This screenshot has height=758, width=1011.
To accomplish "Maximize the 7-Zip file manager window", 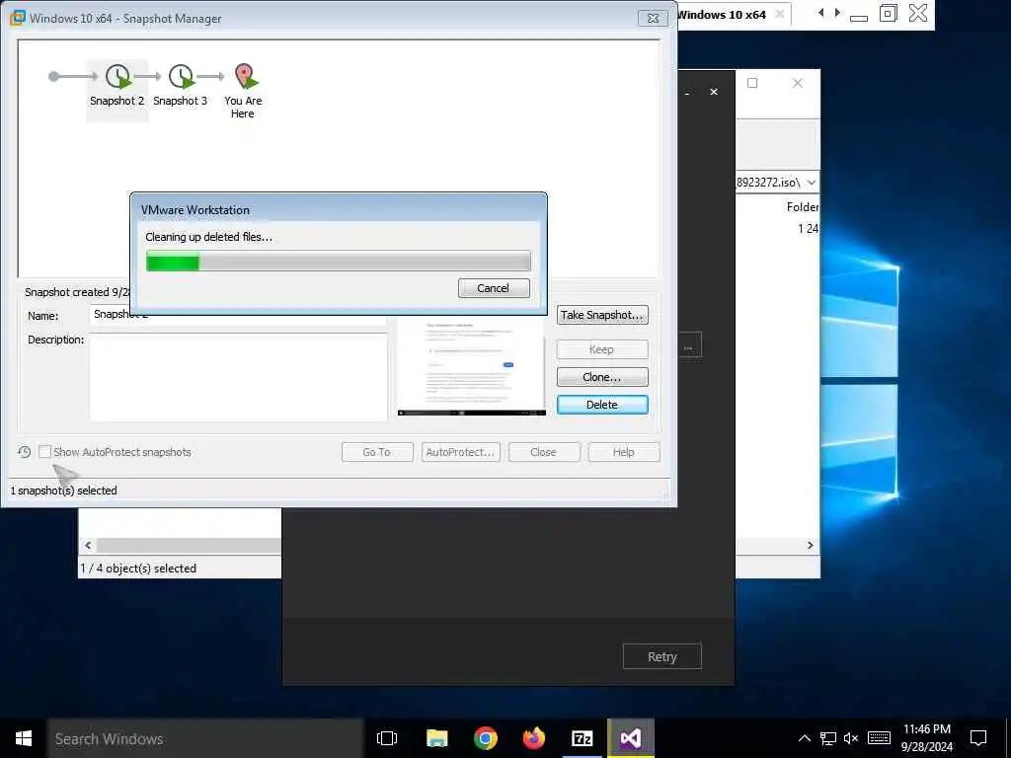I will coord(752,83).
